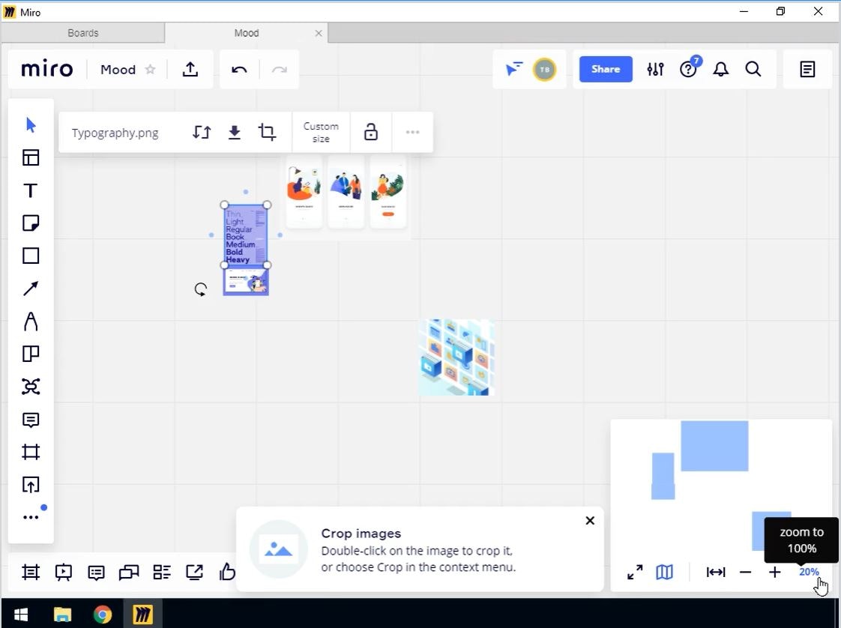Viewport: 841px width, 628px height.
Task: Open the Notes panel icon
Action: 808,69
